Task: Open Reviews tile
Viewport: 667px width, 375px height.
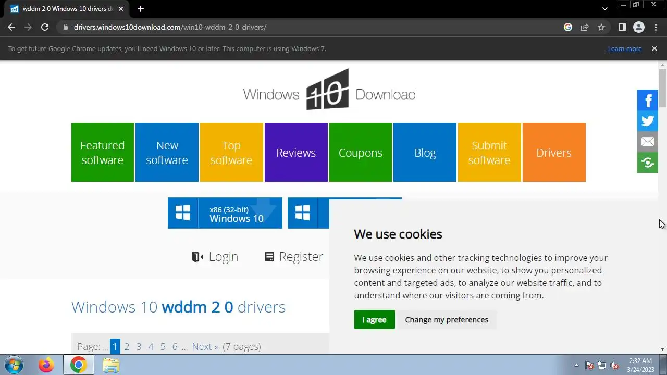Action: pyautogui.click(x=296, y=153)
